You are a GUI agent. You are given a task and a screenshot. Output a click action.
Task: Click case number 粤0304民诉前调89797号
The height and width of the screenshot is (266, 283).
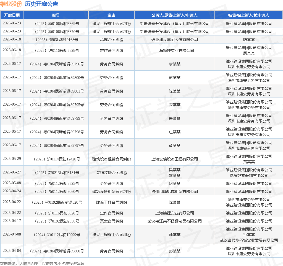57,145
